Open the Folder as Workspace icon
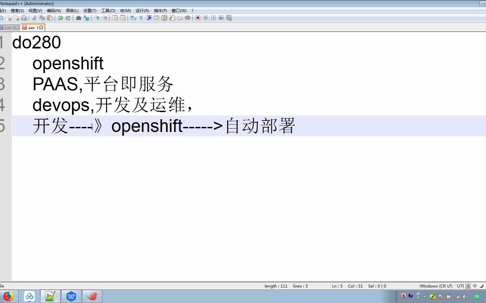The height and width of the screenshot is (303, 486). click(180, 18)
